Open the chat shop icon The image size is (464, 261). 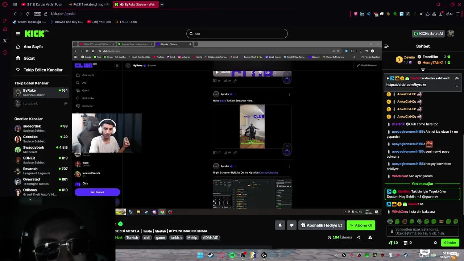[x=406, y=243]
